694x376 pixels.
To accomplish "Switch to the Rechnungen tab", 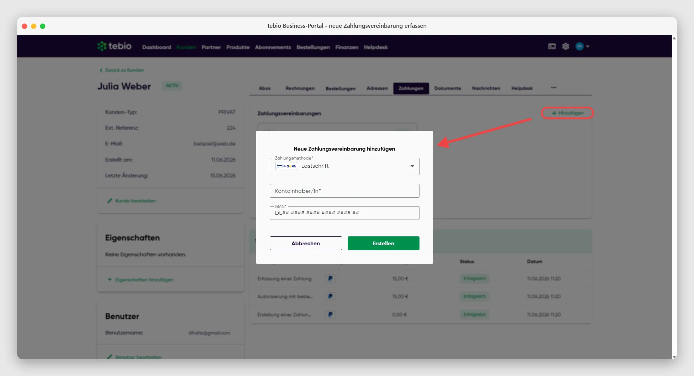I will [300, 88].
